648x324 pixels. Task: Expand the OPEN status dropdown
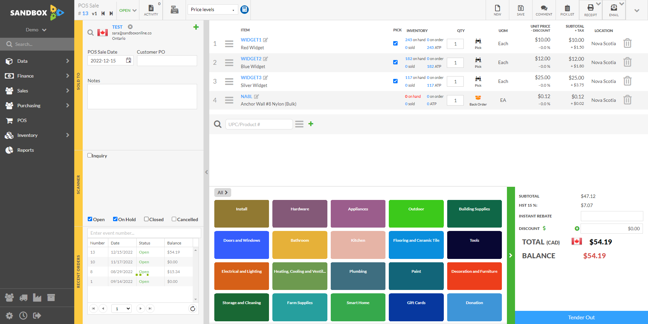click(128, 10)
